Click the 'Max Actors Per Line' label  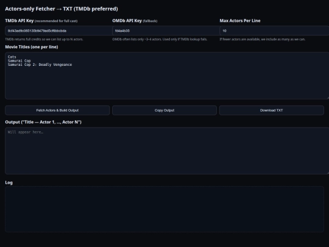240,21
